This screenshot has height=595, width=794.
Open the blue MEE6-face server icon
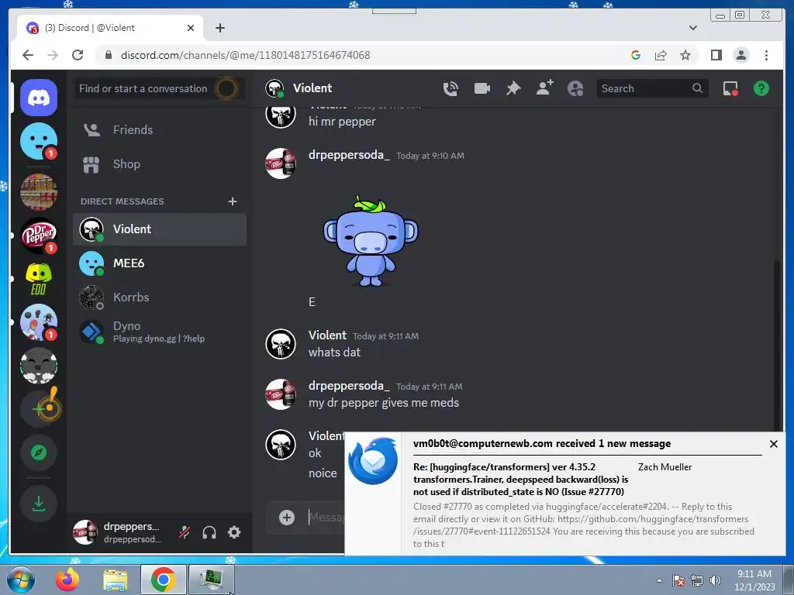pos(39,141)
